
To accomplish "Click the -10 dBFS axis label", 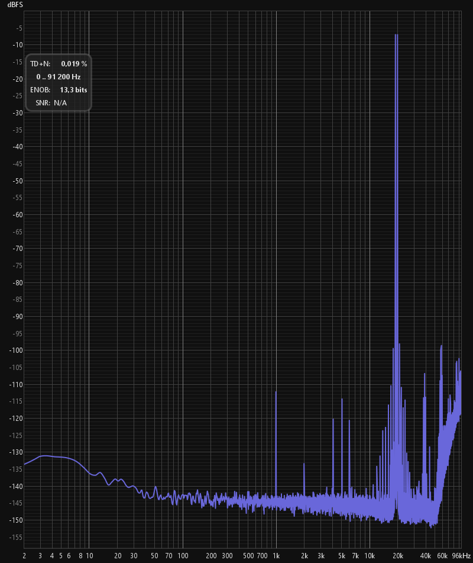I will [18, 45].
